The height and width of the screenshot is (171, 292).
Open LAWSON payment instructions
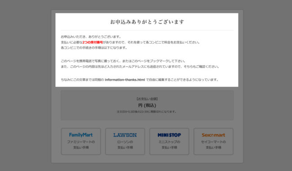click(125, 141)
